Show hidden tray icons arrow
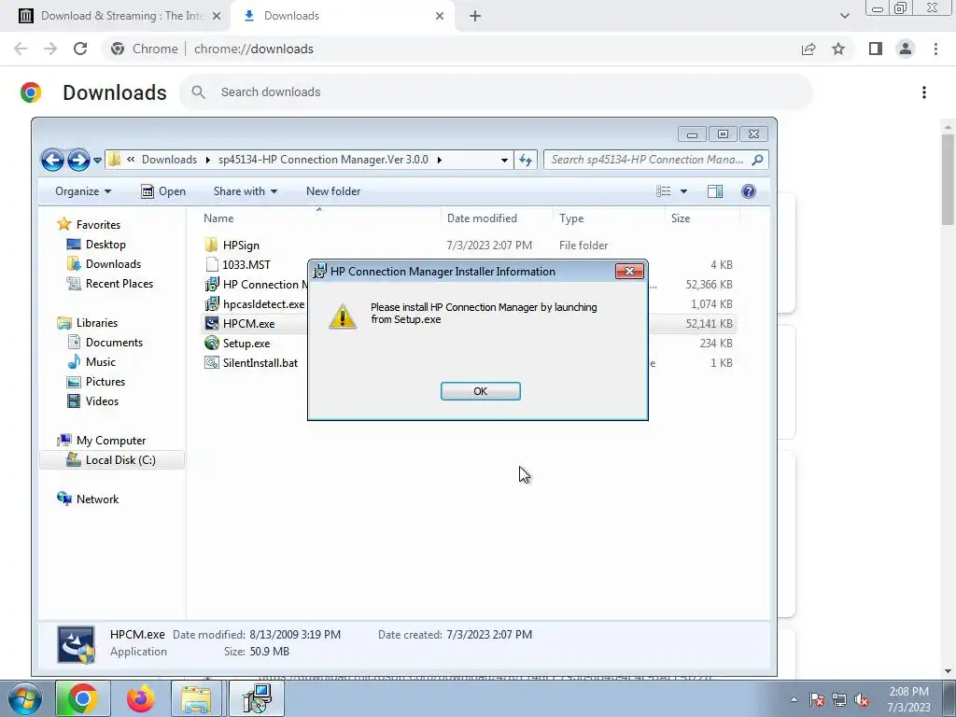 pyautogui.click(x=794, y=699)
